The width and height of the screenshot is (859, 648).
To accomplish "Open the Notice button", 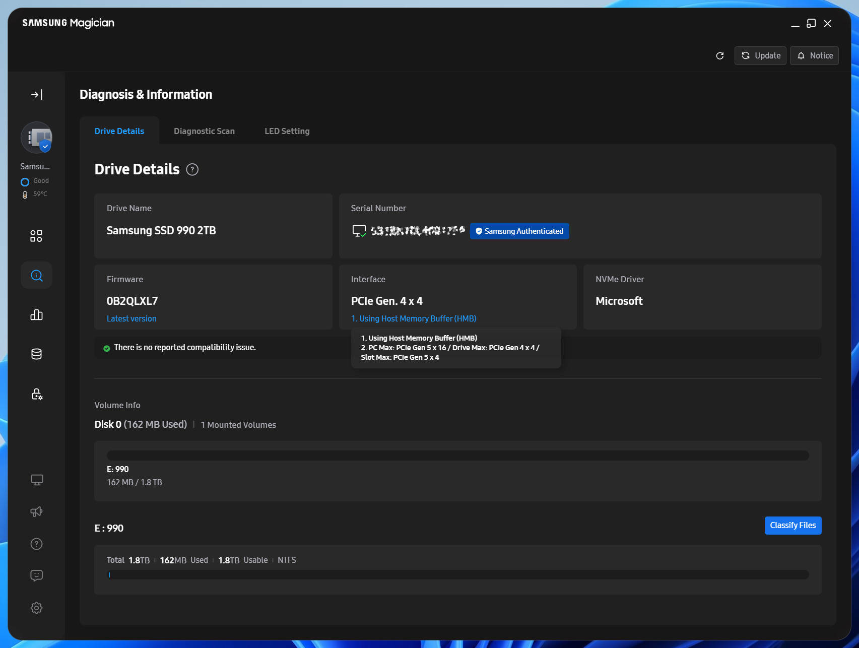I will pos(814,55).
